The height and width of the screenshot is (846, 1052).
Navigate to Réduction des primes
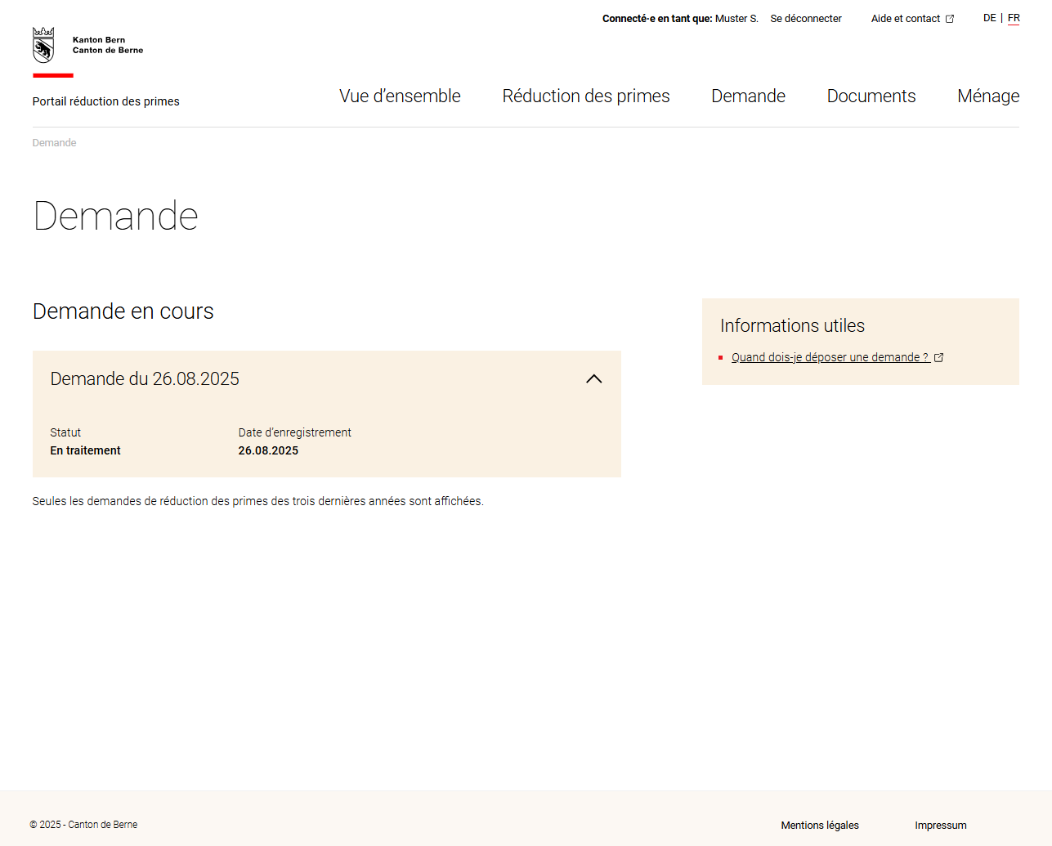(x=585, y=96)
